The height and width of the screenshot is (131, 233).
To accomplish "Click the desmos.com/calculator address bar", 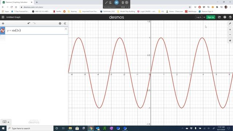I will 104,7.
